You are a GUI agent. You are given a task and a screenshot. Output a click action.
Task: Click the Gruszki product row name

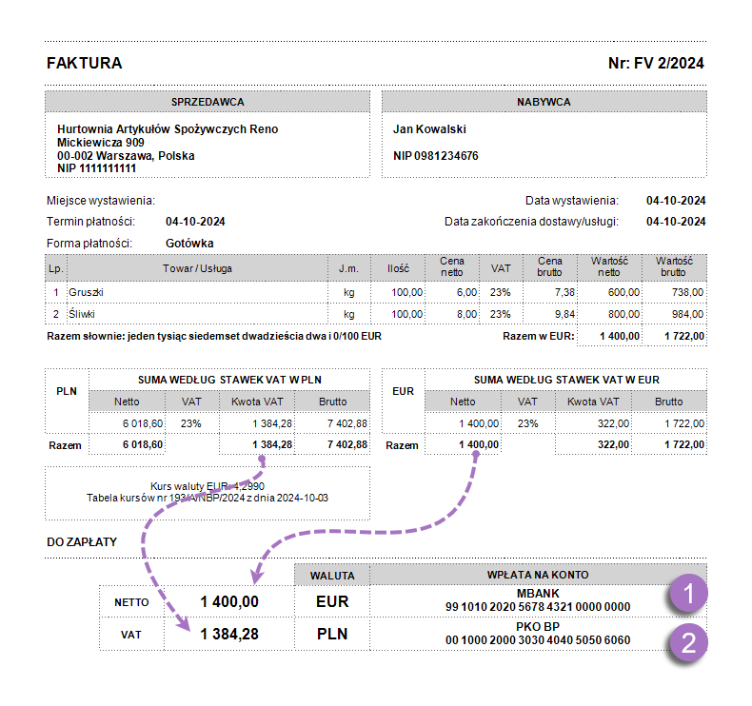pyautogui.click(x=87, y=293)
